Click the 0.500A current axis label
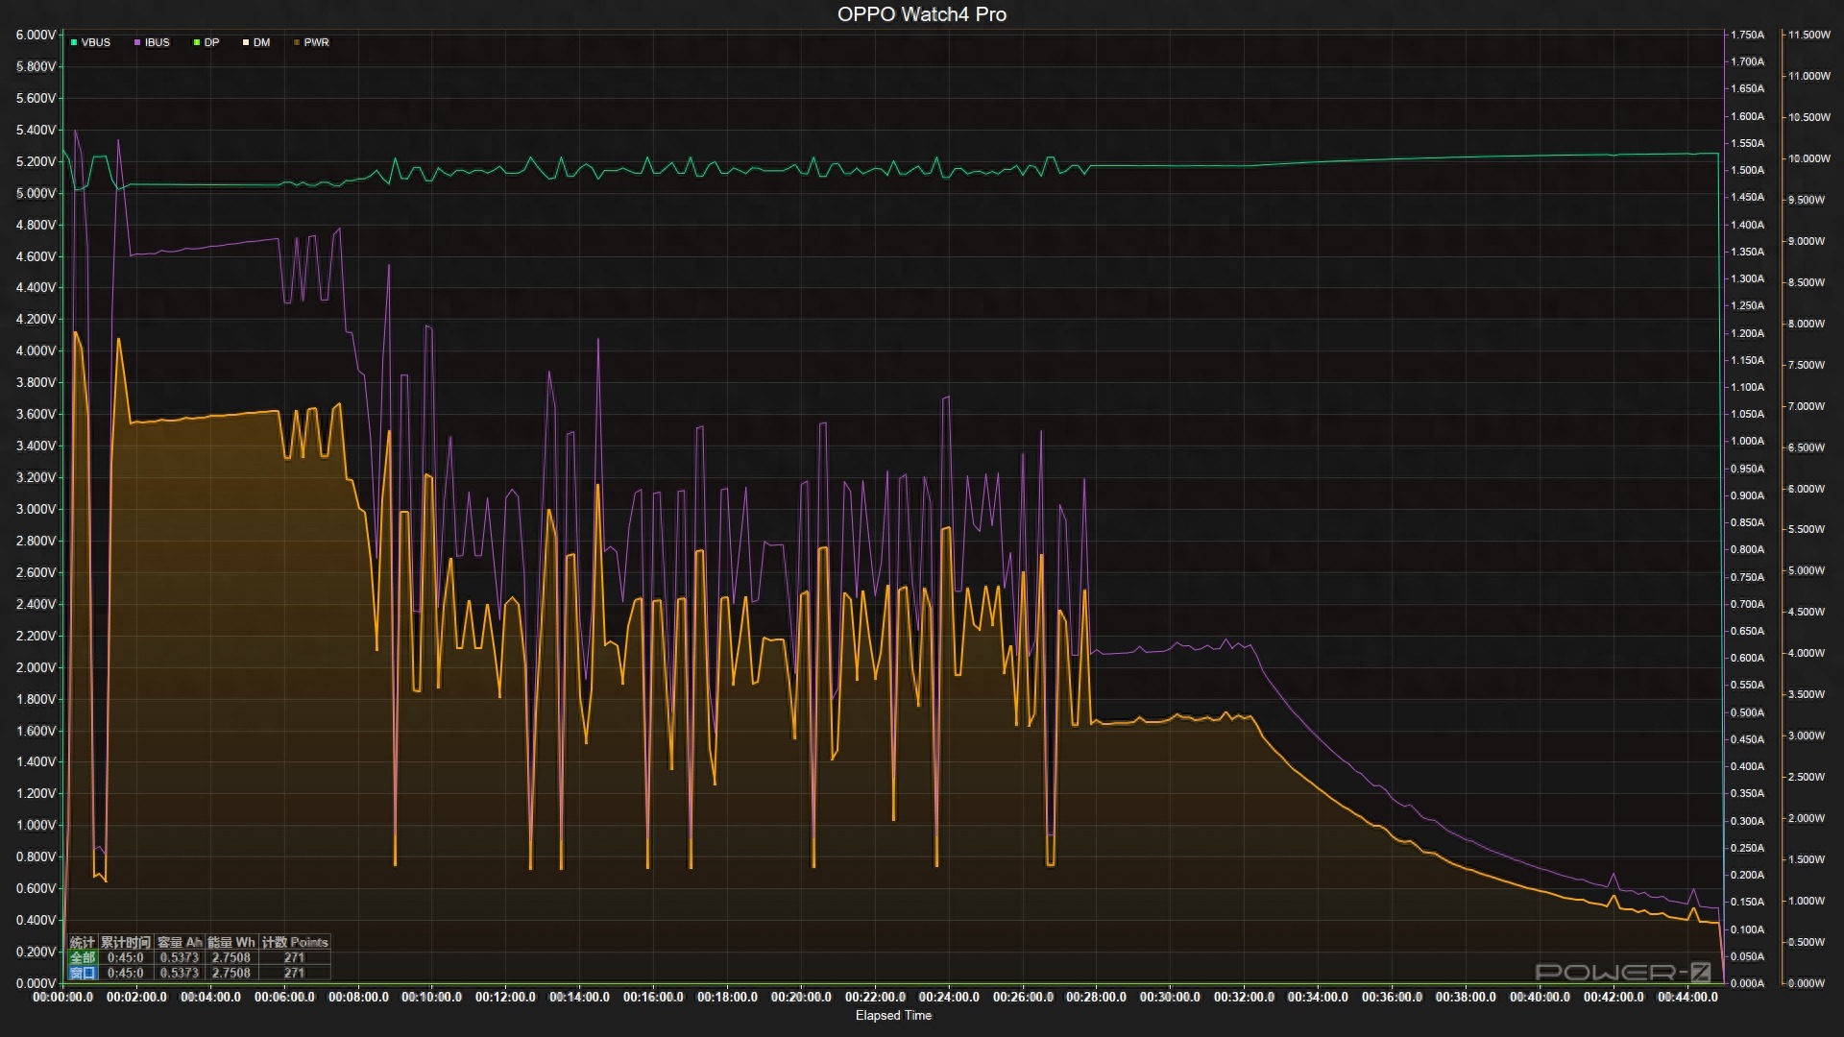 [x=1747, y=712]
